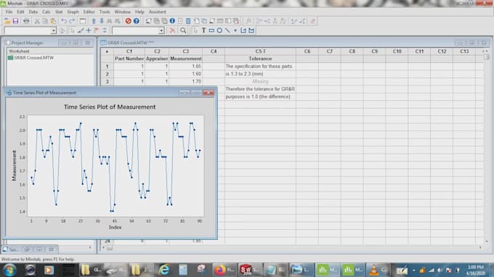Click the empty C6 column header

click(307, 51)
